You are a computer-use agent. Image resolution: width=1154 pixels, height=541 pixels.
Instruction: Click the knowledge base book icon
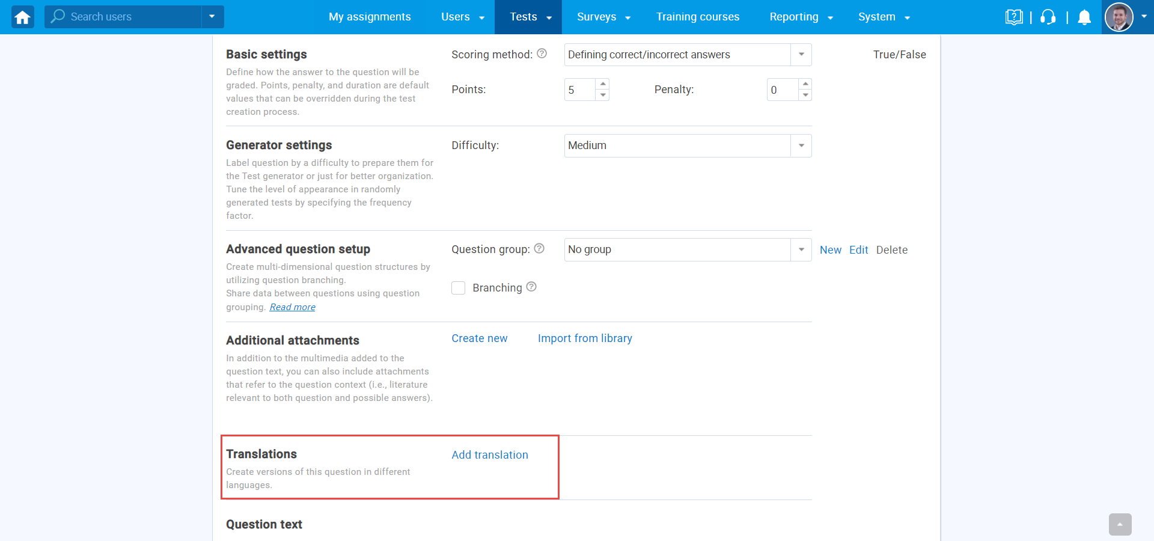(x=1015, y=17)
